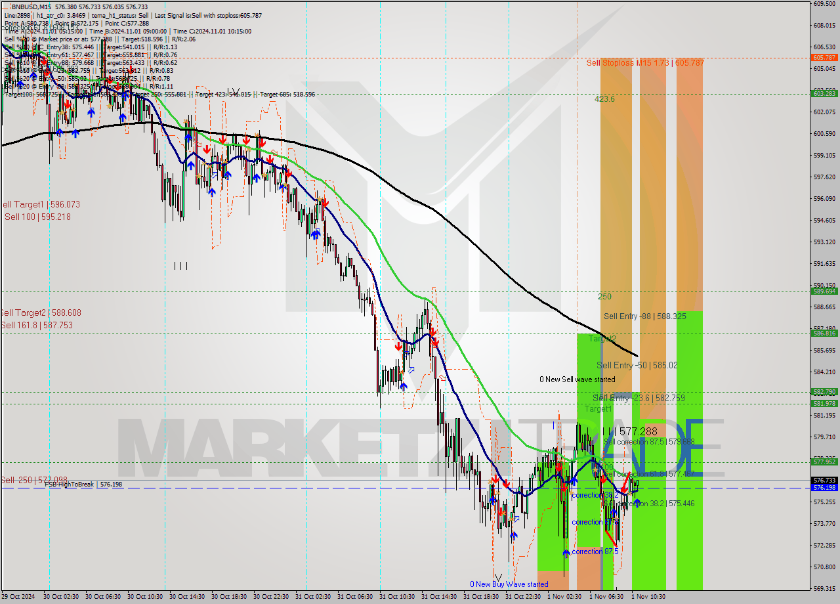Select the 'Sell Entry -88 | 588.325' label
This screenshot has width=840, height=604.
[x=645, y=316]
